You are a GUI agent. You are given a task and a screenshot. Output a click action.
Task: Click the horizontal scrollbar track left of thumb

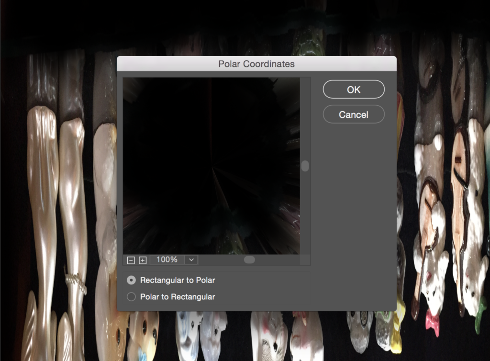220,259
